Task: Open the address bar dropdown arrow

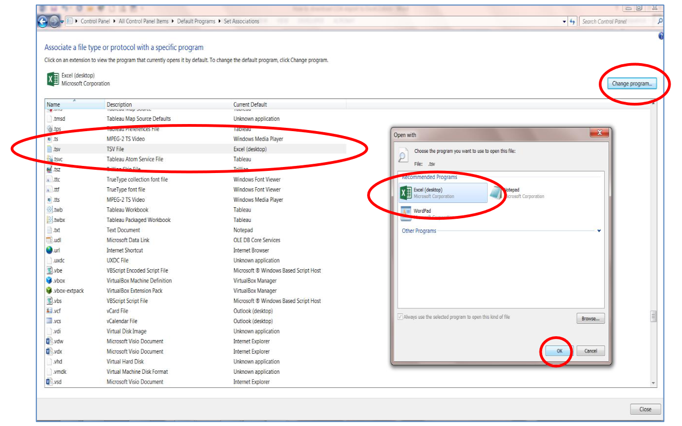Action: pos(563,21)
